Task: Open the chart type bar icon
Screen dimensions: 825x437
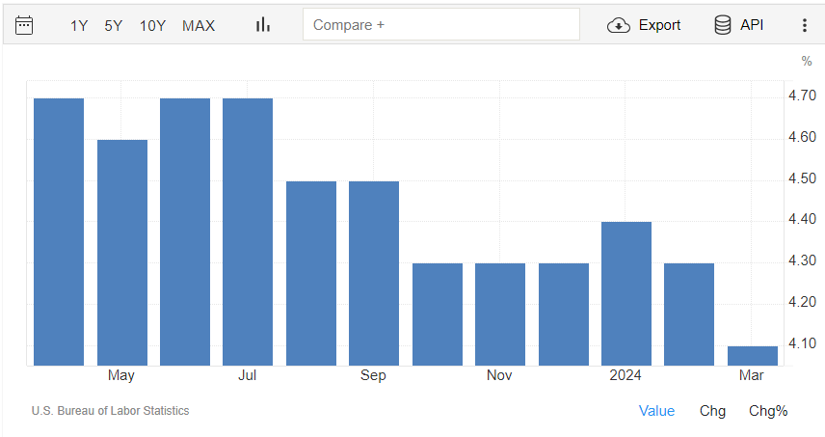Action: [262, 25]
